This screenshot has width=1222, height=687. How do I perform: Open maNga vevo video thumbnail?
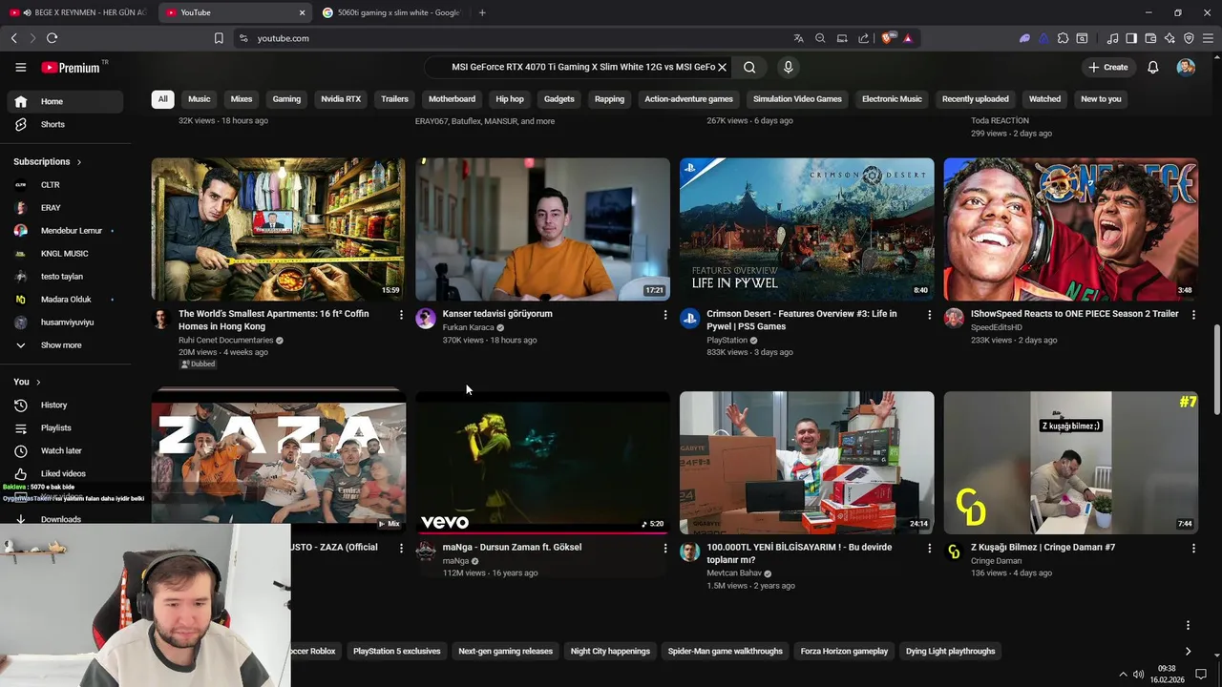pyautogui.click(x=542, y=463)
